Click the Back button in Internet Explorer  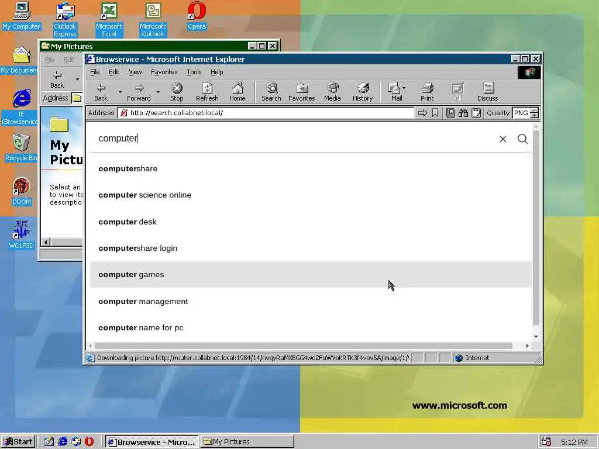pos(101,92)
